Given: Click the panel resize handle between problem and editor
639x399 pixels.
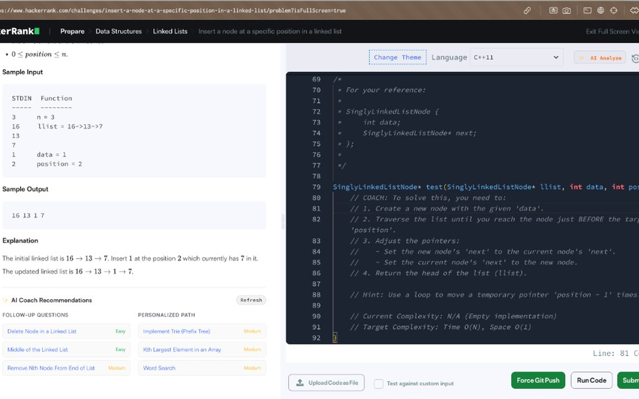Looking at the screenshot, I should click(x=283, y=221).
